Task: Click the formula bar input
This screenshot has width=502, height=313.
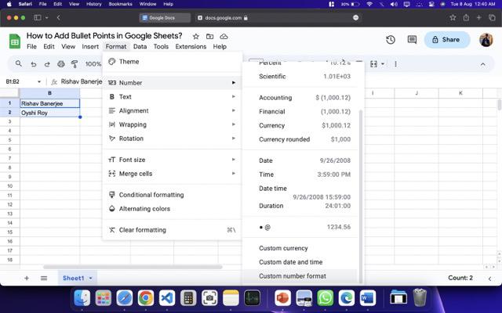Action: click(82, 81)
